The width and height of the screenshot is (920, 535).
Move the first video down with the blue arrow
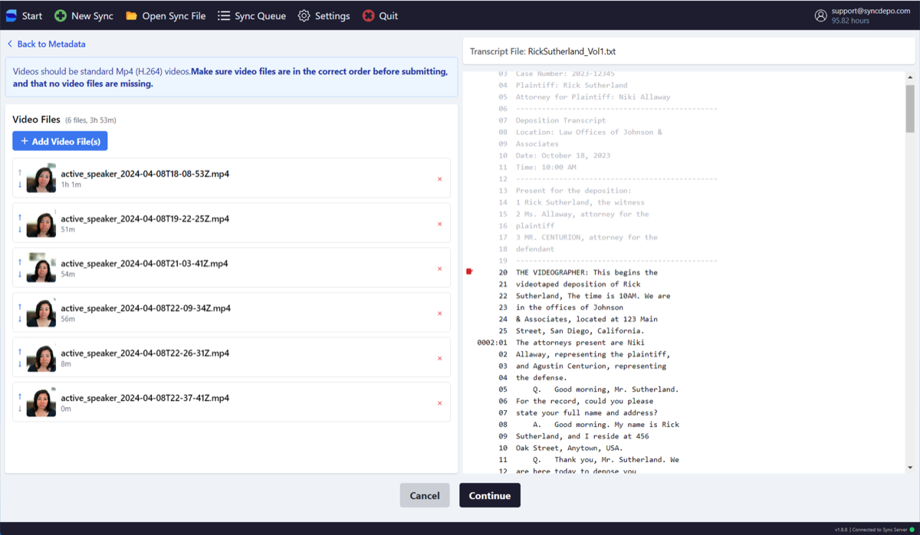tap(18, 185)
